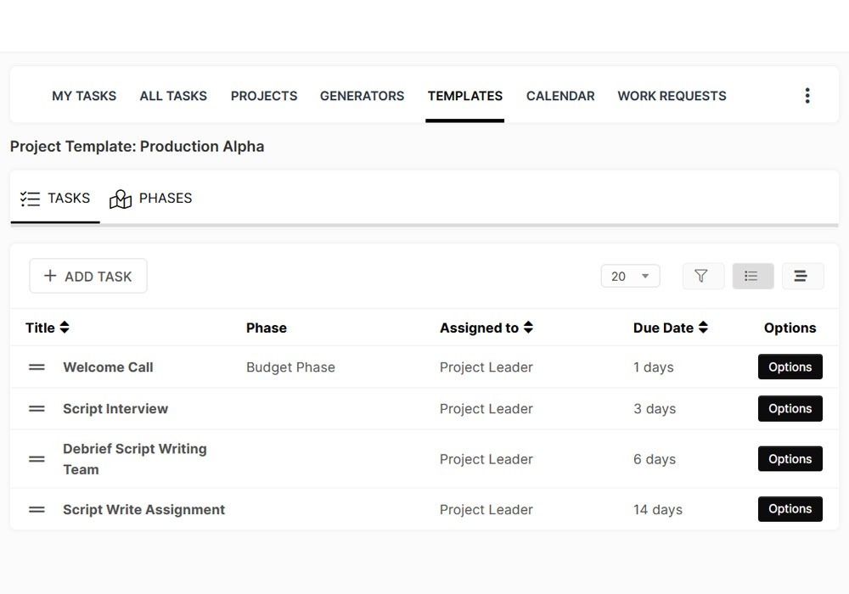The image size is (849, 594).
Task: Sort by Due Date column arrows
Action: coord(703,328)
